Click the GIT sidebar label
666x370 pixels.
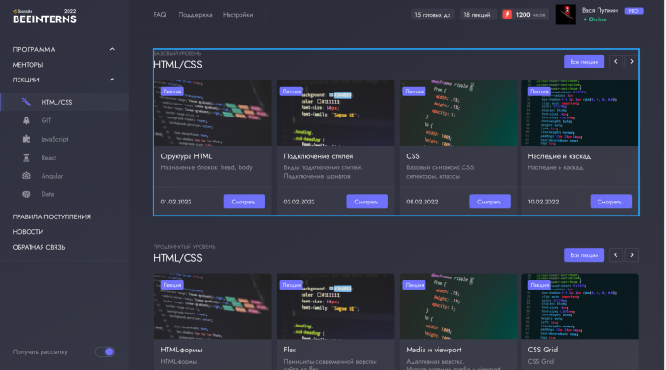pyautogui.click(x=46, y=120)
